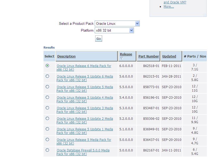Click part number B58773-01

[x=151, y=87]
